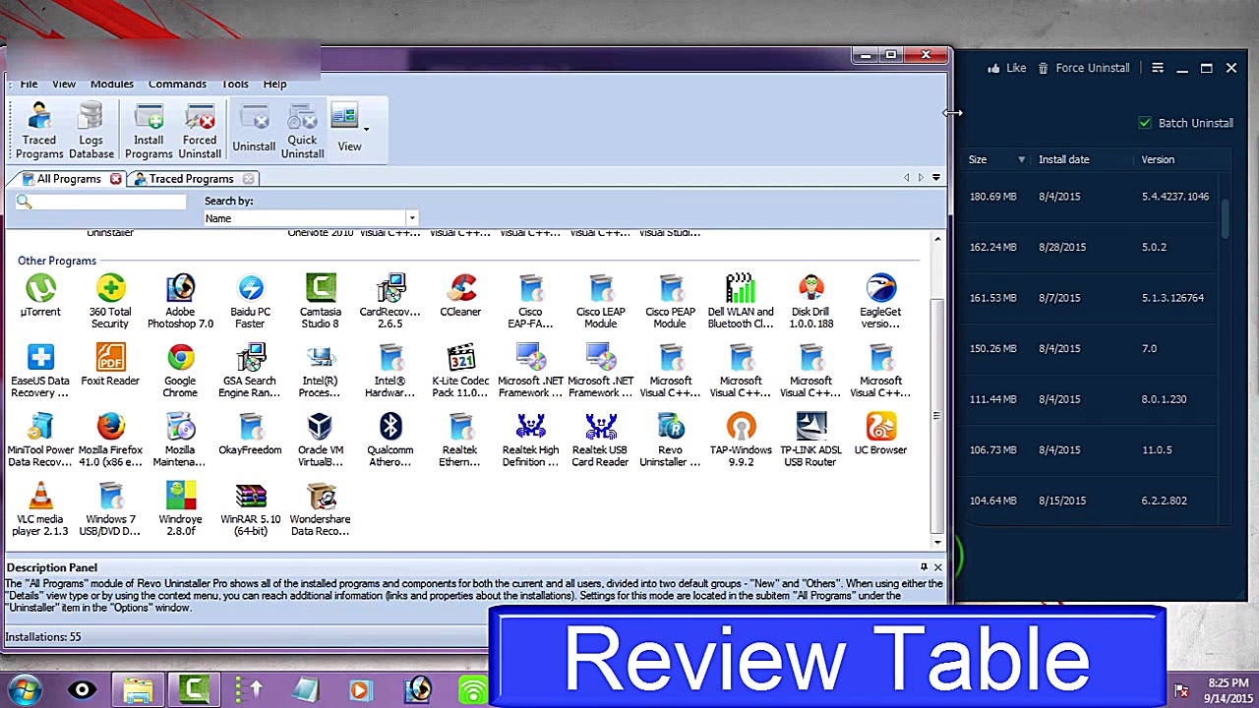Click the Camtasia icon on the taskbar

point(194,689)
